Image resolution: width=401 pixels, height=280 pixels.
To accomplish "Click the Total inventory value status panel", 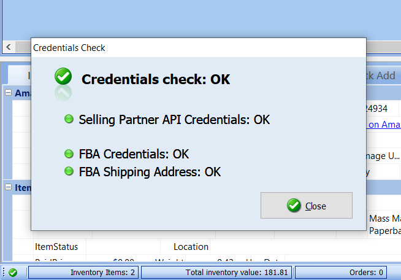I will (x=216, y=272).
